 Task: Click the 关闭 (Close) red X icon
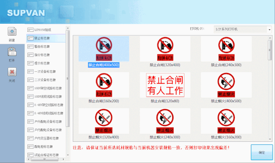pos(12,72)
